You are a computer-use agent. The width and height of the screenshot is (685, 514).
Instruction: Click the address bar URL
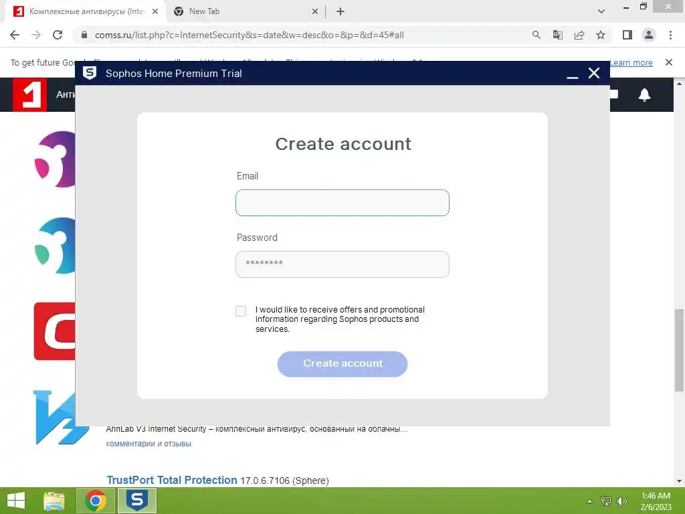[249, 35]
